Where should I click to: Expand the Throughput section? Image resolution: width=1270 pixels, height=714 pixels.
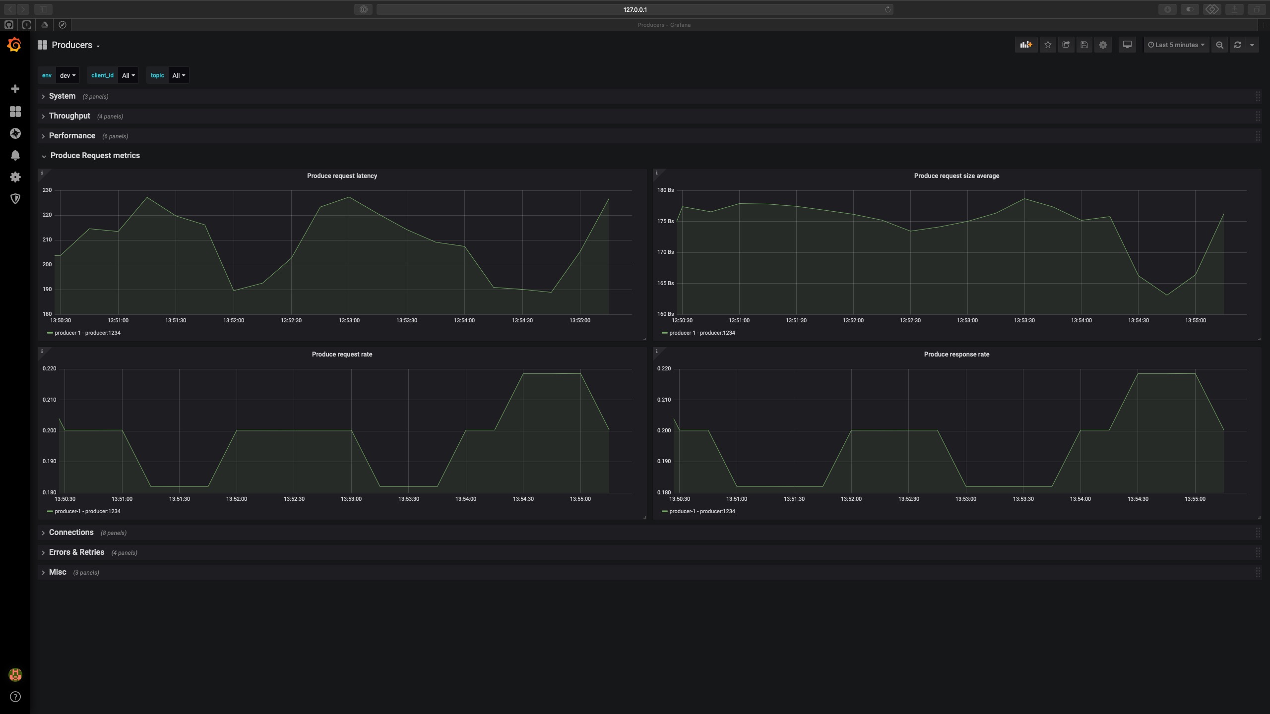(x=70, y=116)
